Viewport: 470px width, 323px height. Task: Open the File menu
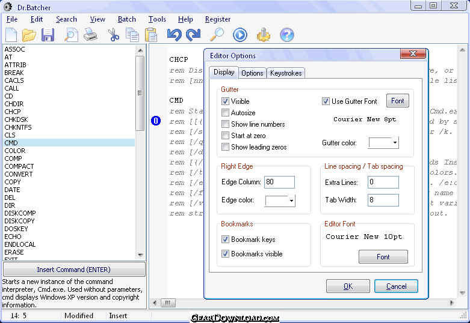[x=12, y=19]
